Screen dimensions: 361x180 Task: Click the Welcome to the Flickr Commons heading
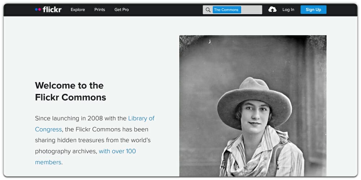click(70, 91)
